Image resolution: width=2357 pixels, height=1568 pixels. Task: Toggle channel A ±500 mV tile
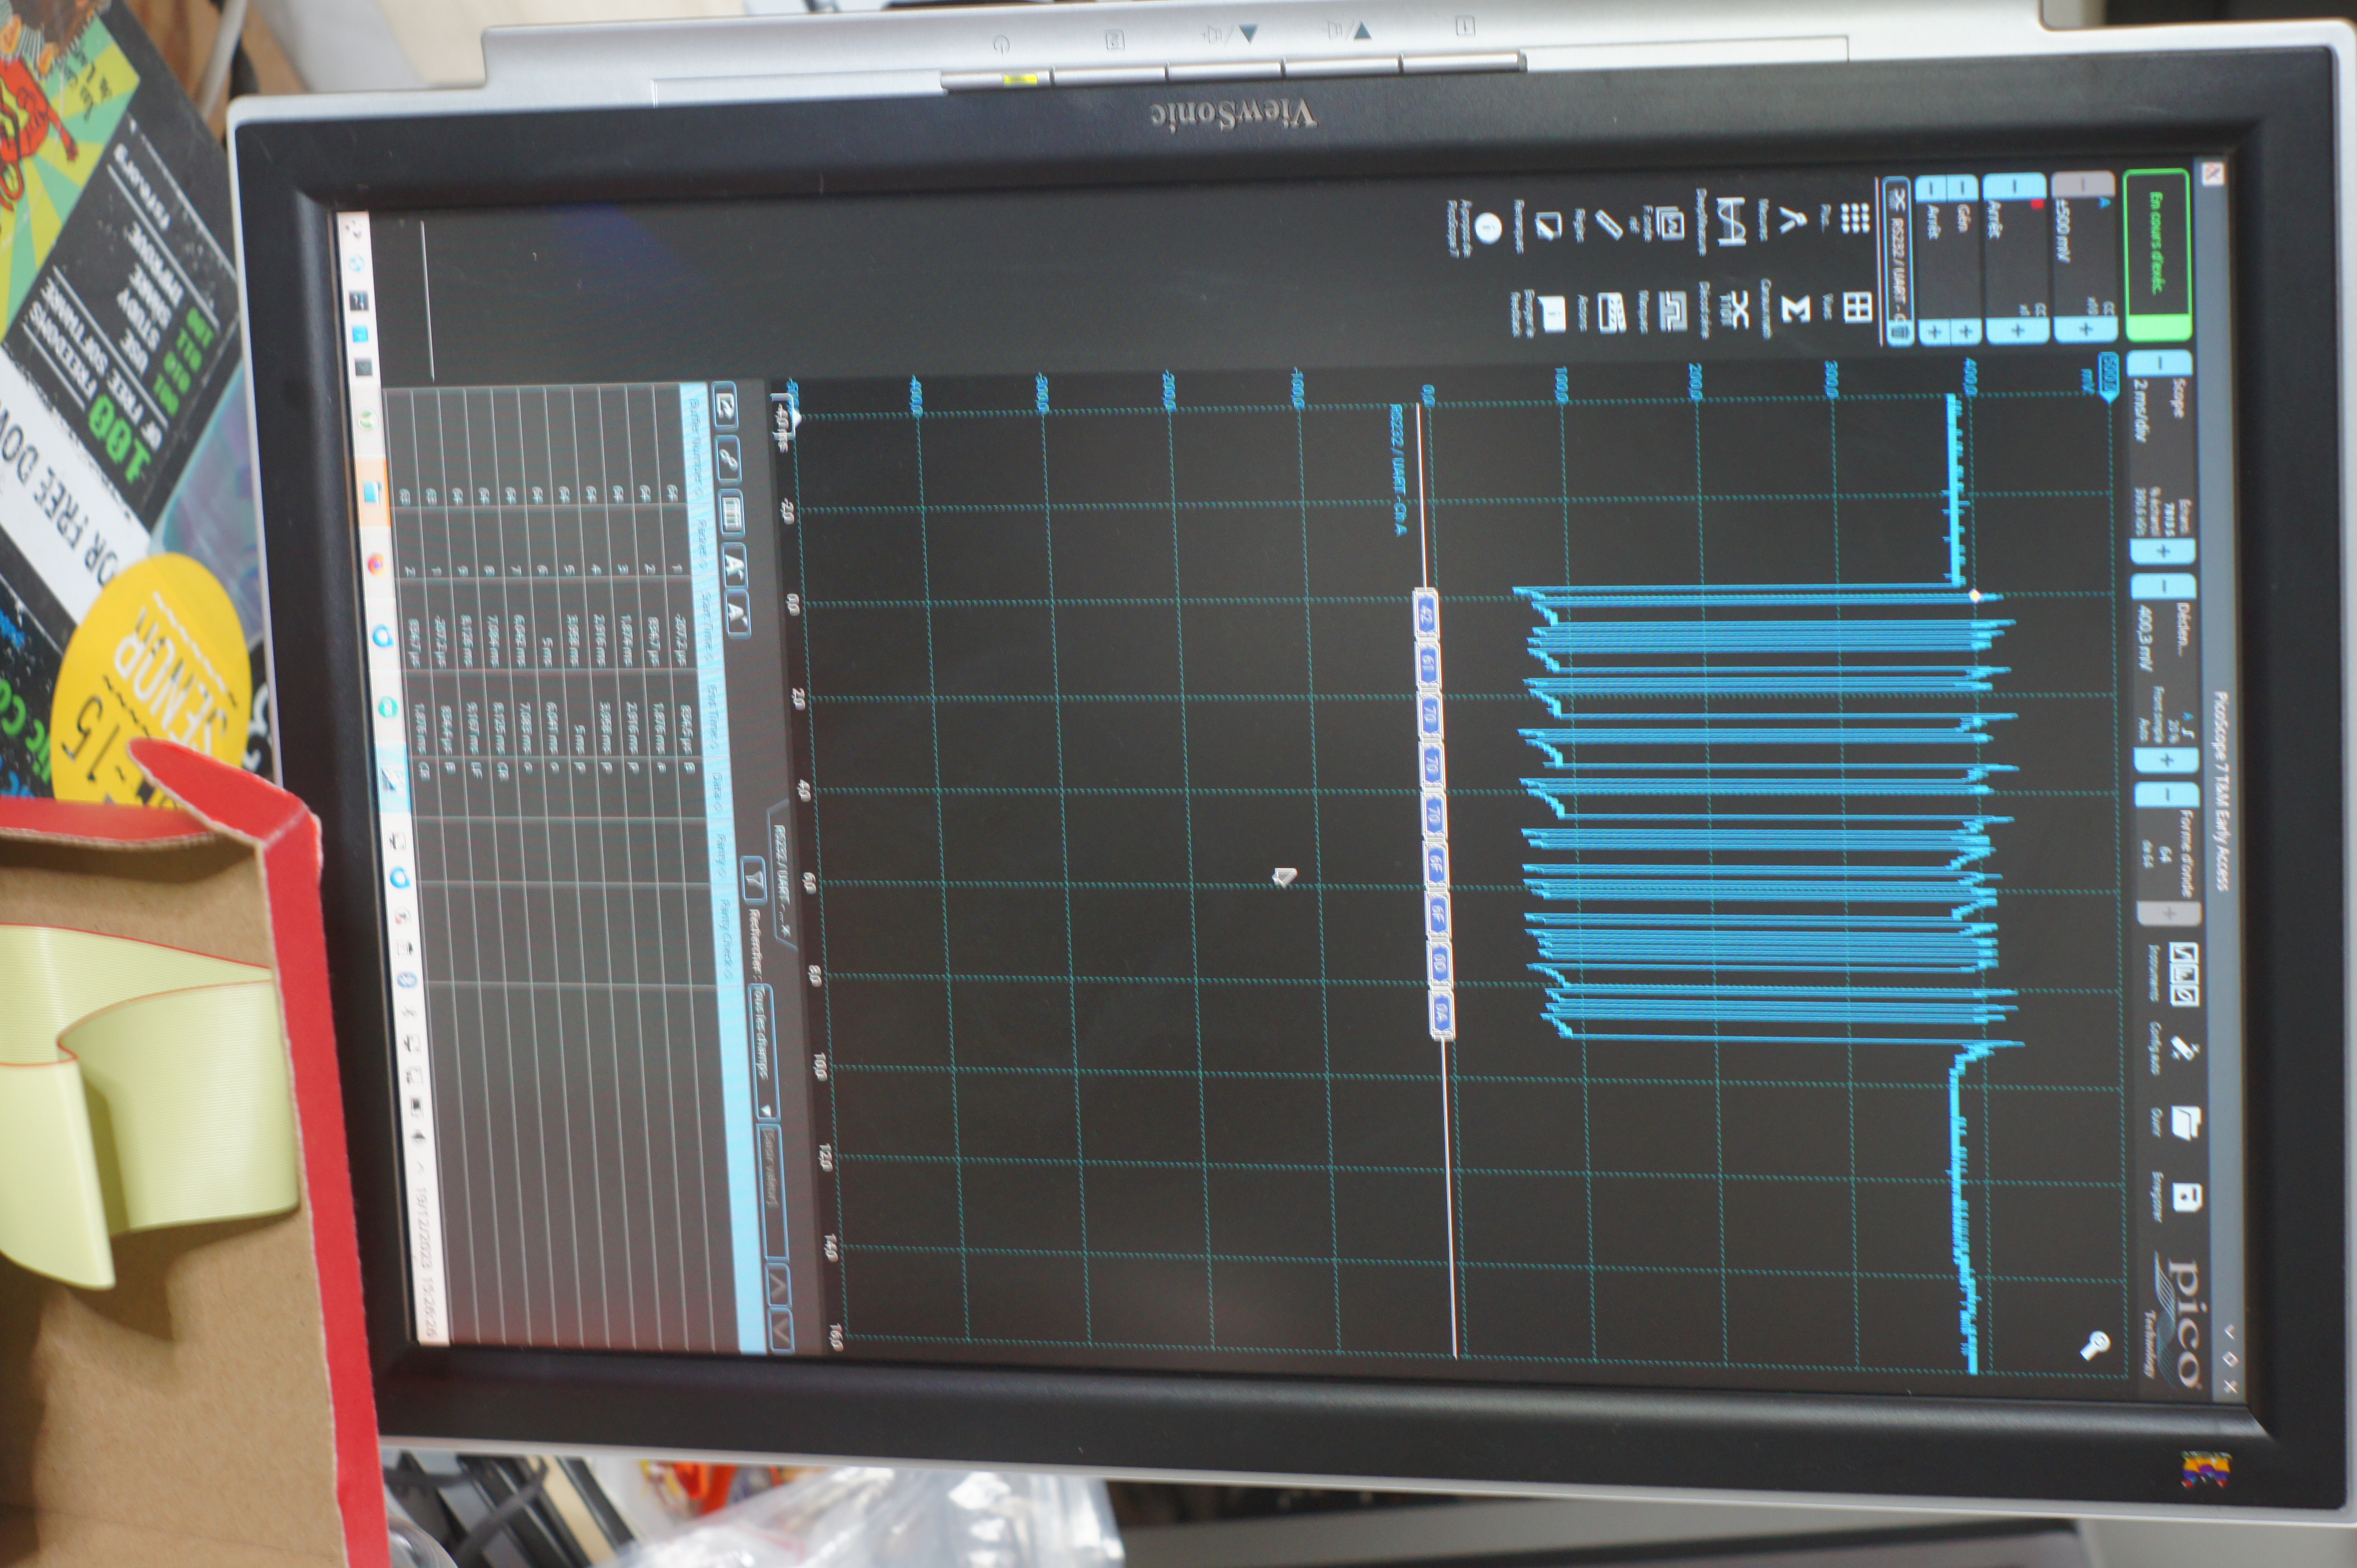(x=2085, y=256)
